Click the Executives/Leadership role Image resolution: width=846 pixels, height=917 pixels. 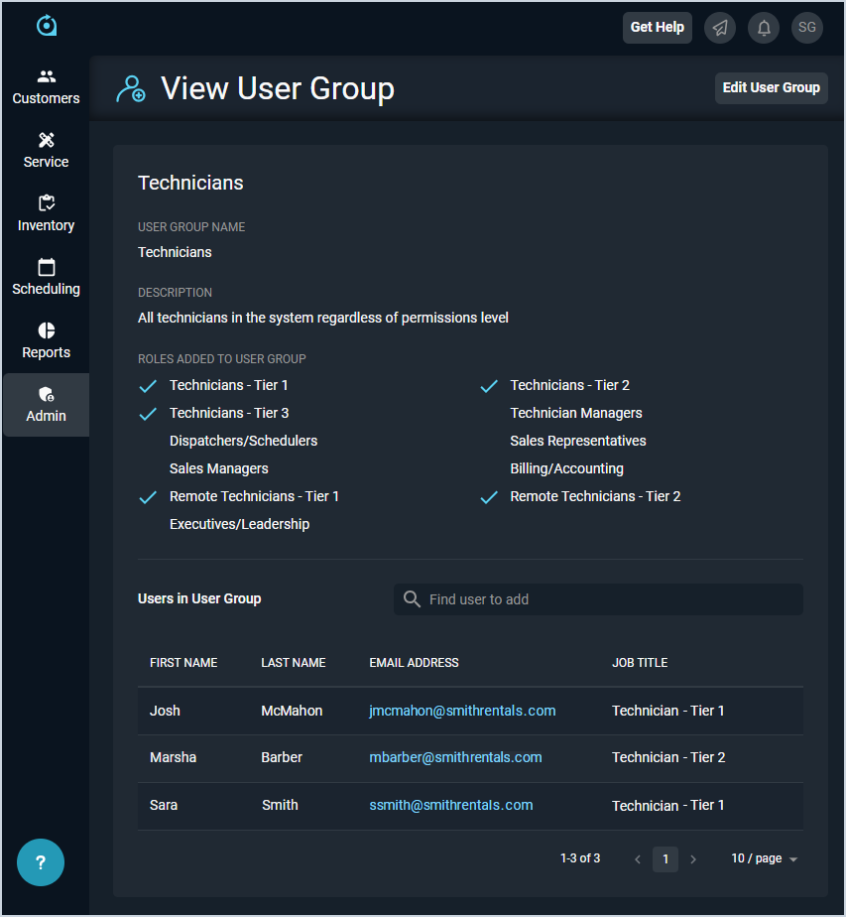click(x=240, y=525)
